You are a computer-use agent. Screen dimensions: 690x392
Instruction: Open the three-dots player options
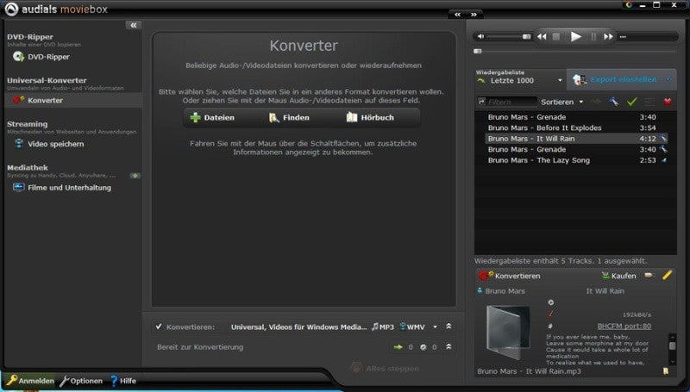[623, 37]
